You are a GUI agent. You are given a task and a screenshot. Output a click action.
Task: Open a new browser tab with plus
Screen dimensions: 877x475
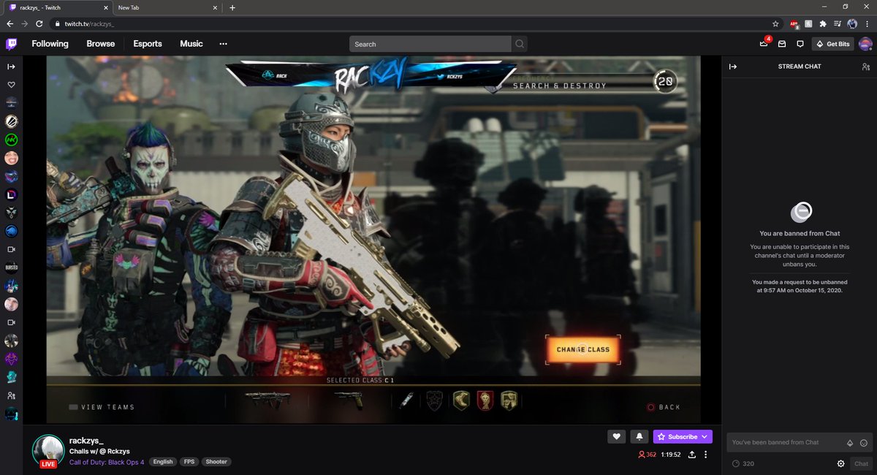[x=232, y=7]
